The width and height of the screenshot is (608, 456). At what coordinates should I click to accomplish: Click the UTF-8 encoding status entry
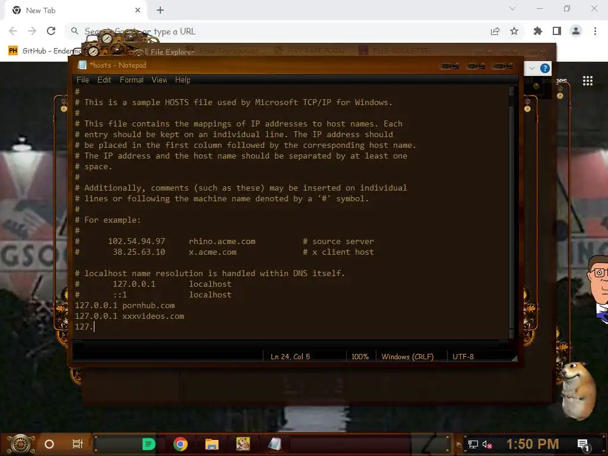pyautogui.click(x=463, y=357)
